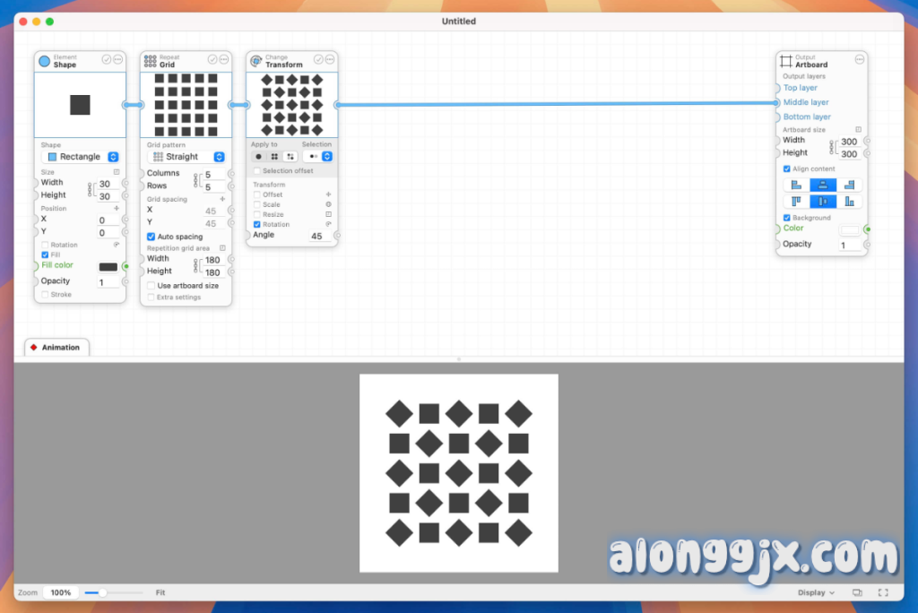Image resolution: width=918 pixels, height=613 pixels.
Task: Click the Fit zoom button
Action: pyautogui.click(x=160, y=592)
